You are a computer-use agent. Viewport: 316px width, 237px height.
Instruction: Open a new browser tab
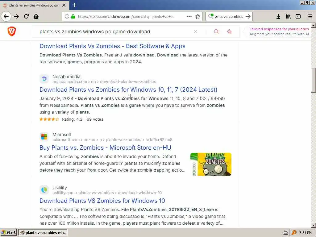[74, 5]
